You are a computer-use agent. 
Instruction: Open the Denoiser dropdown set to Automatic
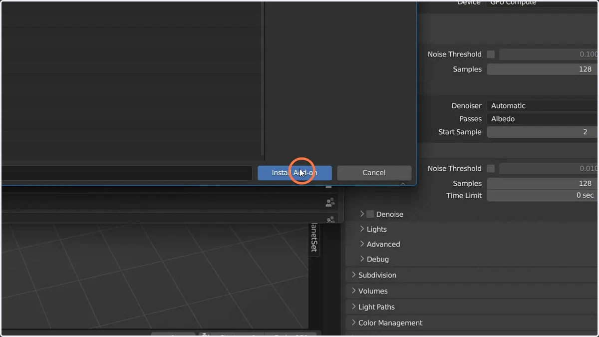[x=543, y=106]
